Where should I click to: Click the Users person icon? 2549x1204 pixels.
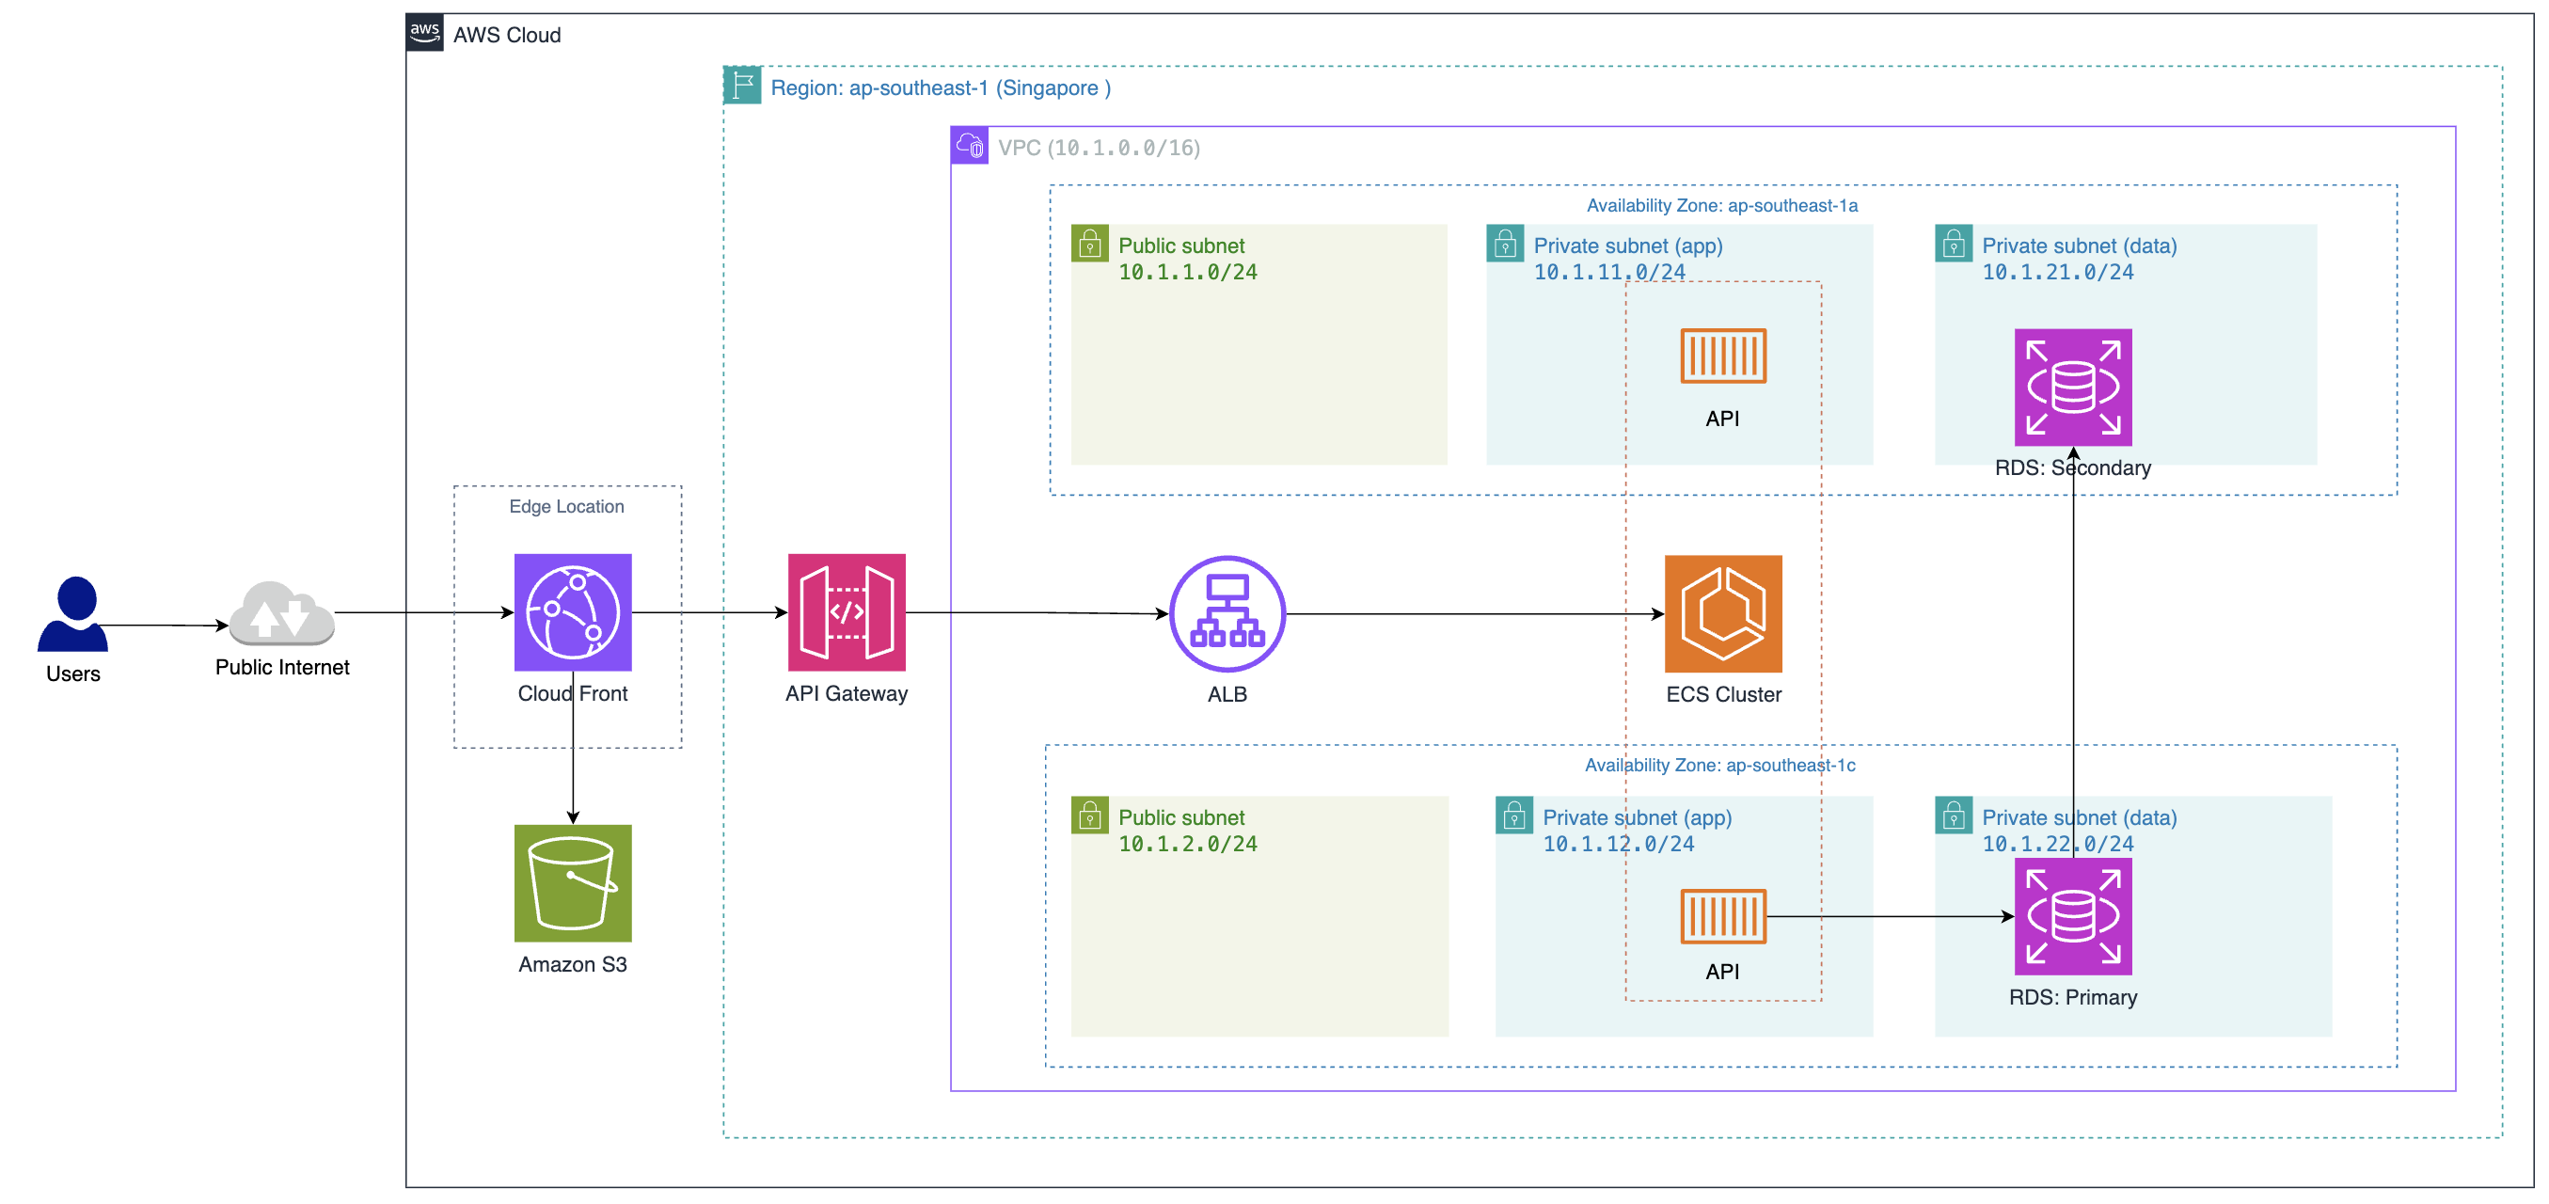click(72, 613)
